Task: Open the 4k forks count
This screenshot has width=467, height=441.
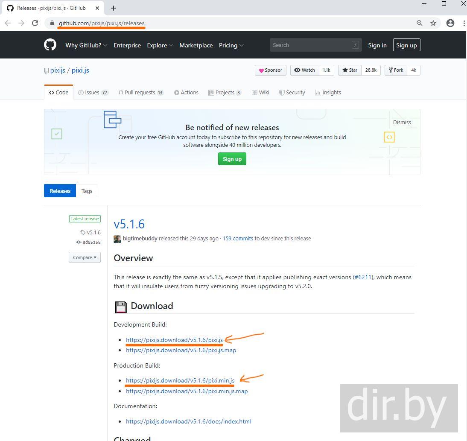Action: 414,70
